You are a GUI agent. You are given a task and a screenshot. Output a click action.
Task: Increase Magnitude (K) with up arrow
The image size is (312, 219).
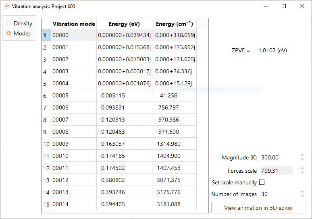point(302,155)
